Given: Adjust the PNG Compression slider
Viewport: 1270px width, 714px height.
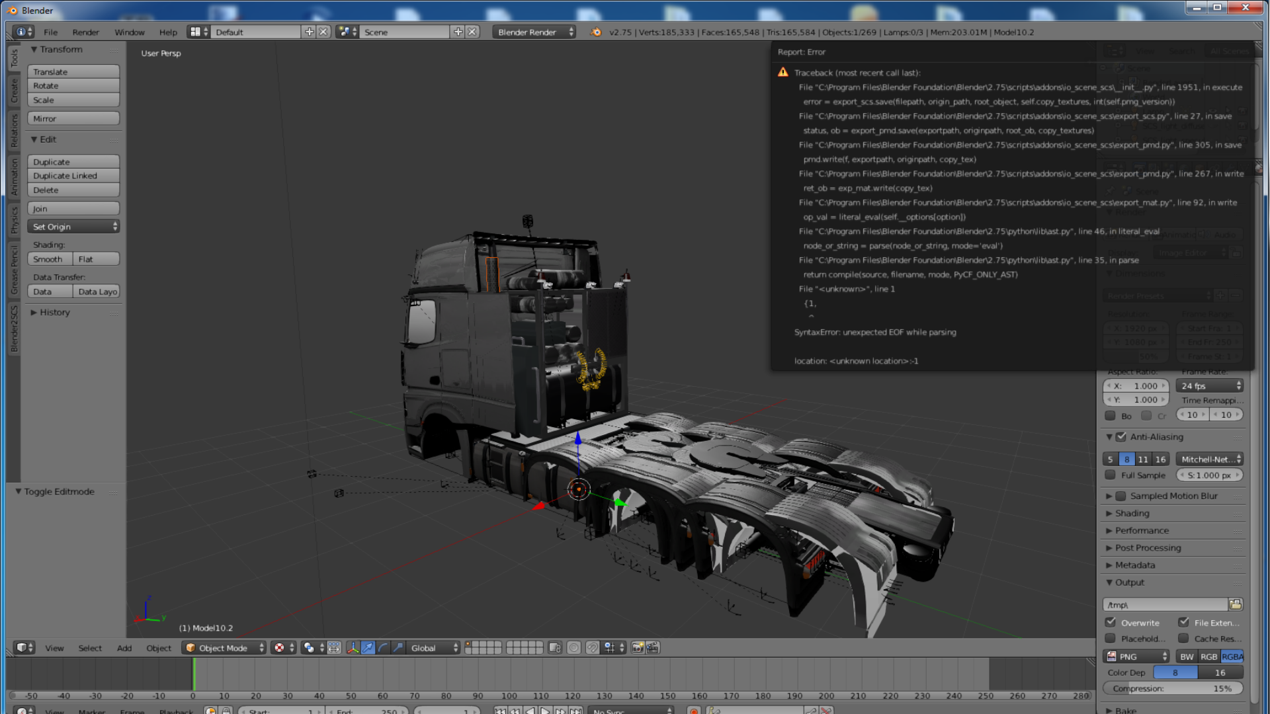Looking at the screenshot, I should tap(1172, 688).
